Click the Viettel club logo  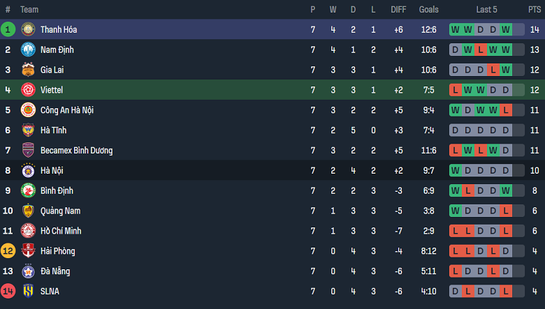[28, 90]
